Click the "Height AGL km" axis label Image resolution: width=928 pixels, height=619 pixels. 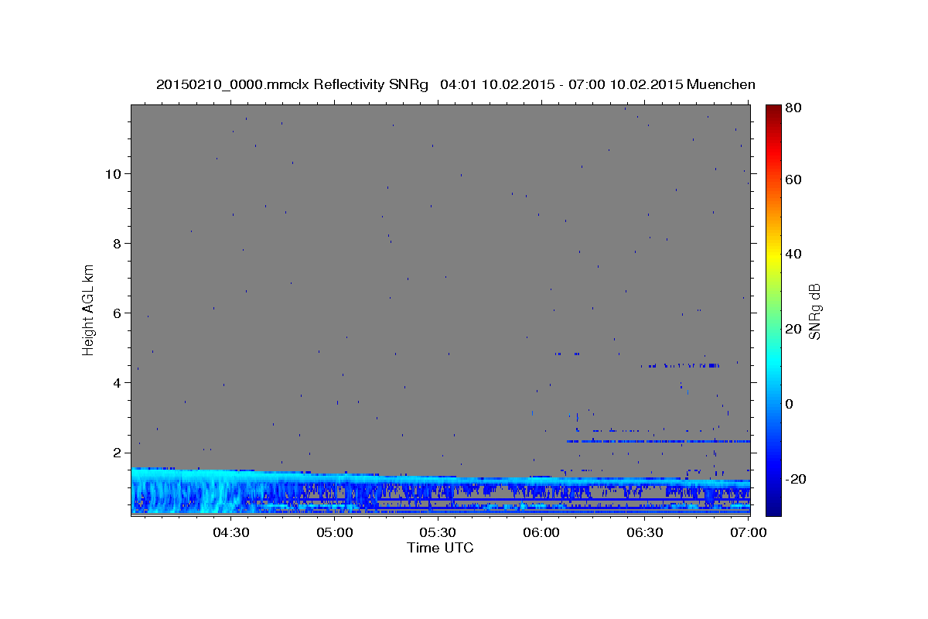click(x=89, y=309)
